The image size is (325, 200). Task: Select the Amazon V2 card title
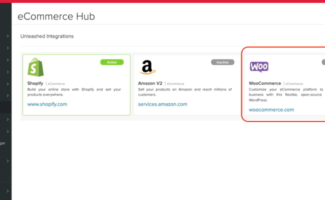click(x=150, y=83)
